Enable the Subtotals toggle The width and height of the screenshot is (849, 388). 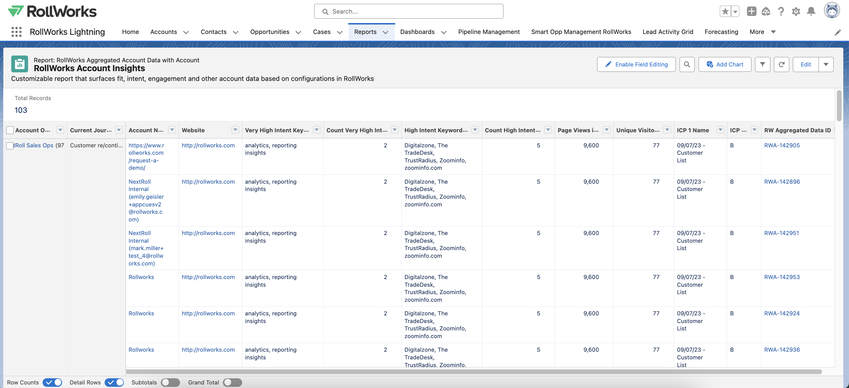pyautogui.click(x=170, y=382)
